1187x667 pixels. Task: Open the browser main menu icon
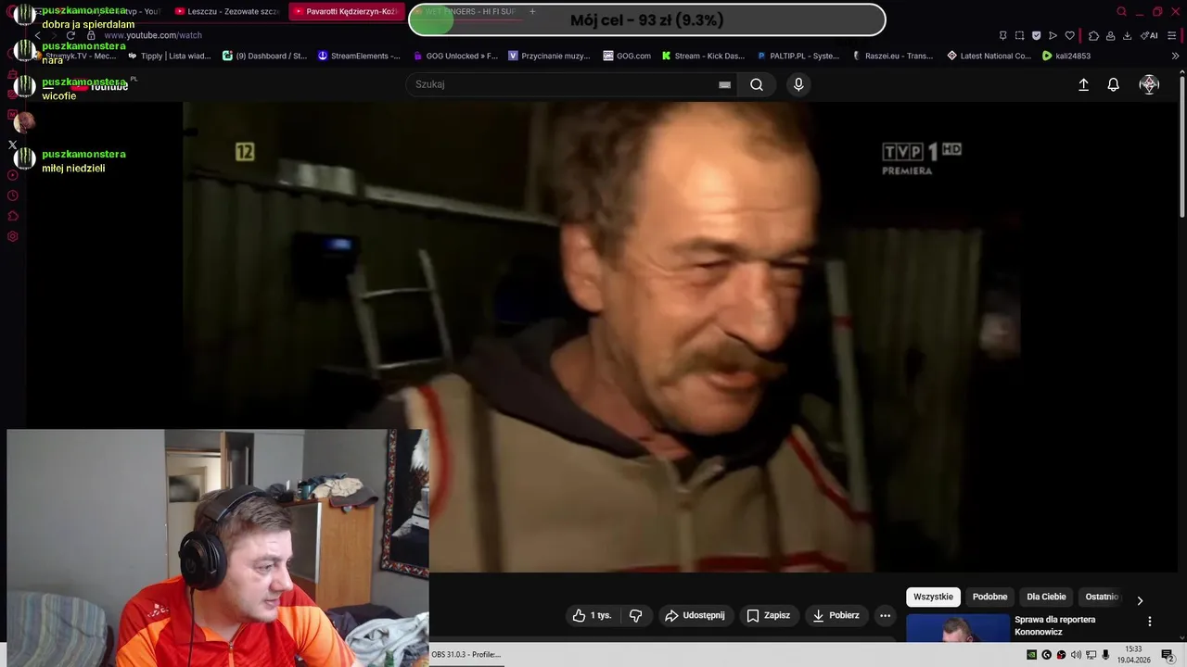(1173, 35)
